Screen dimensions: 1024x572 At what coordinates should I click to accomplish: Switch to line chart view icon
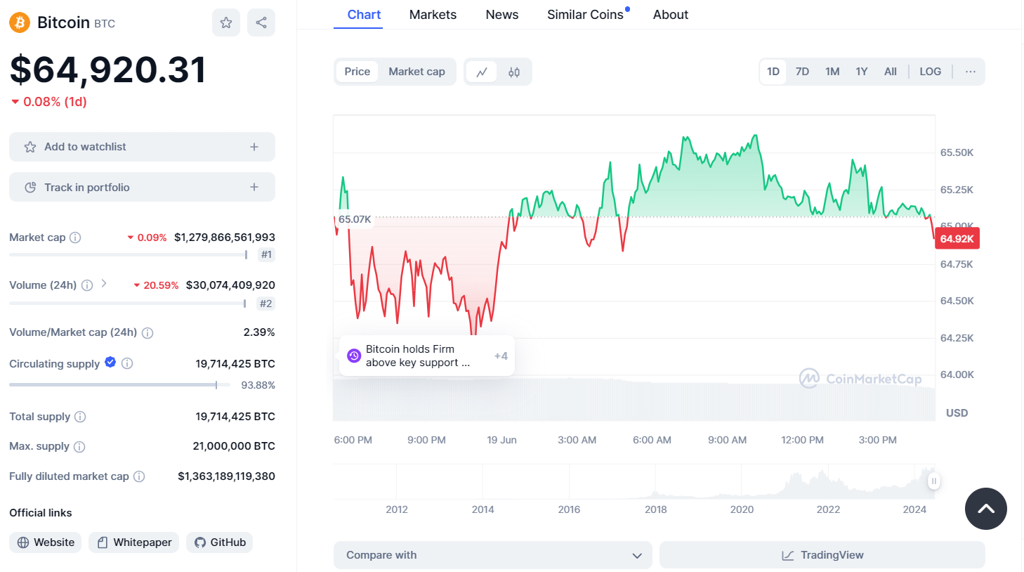pyautogui.click(x=482, y=72)
